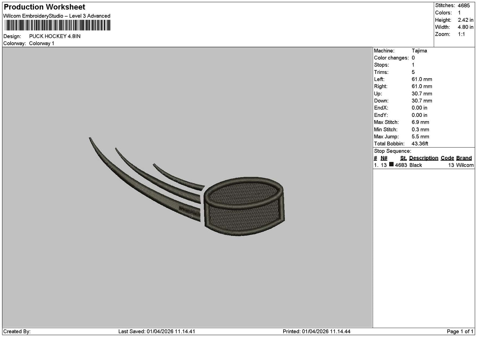The width and height of the screenshot is (477, 337).
Task: Click the stitch count 4683 in stop sequence
Action: click(x=401, y=165)
